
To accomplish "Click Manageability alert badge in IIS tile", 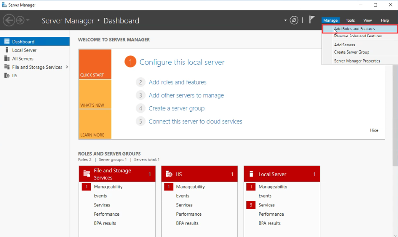I will click(x=169, y=187).
